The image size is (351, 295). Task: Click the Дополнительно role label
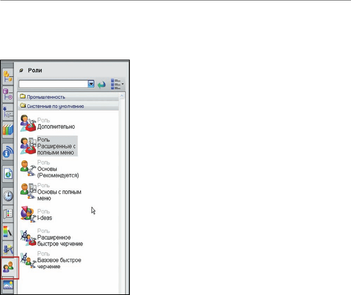pos(56,127)
